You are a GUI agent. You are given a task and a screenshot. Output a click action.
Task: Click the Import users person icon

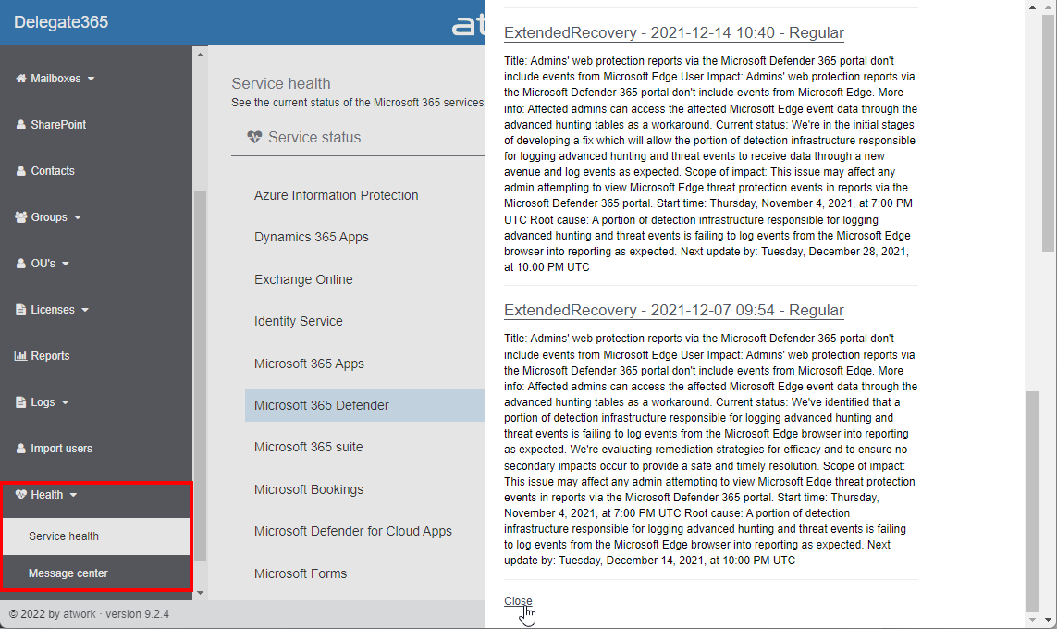20,449
